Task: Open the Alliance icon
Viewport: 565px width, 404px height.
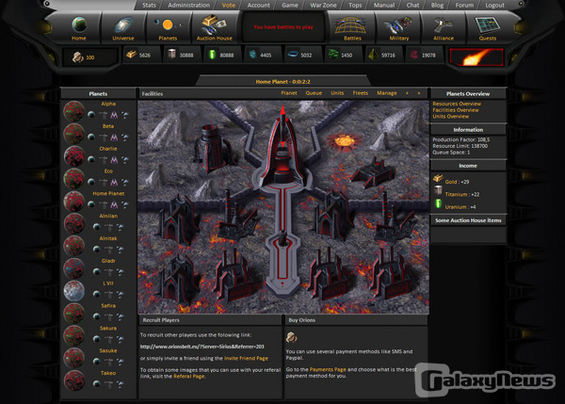Action: 441,25
